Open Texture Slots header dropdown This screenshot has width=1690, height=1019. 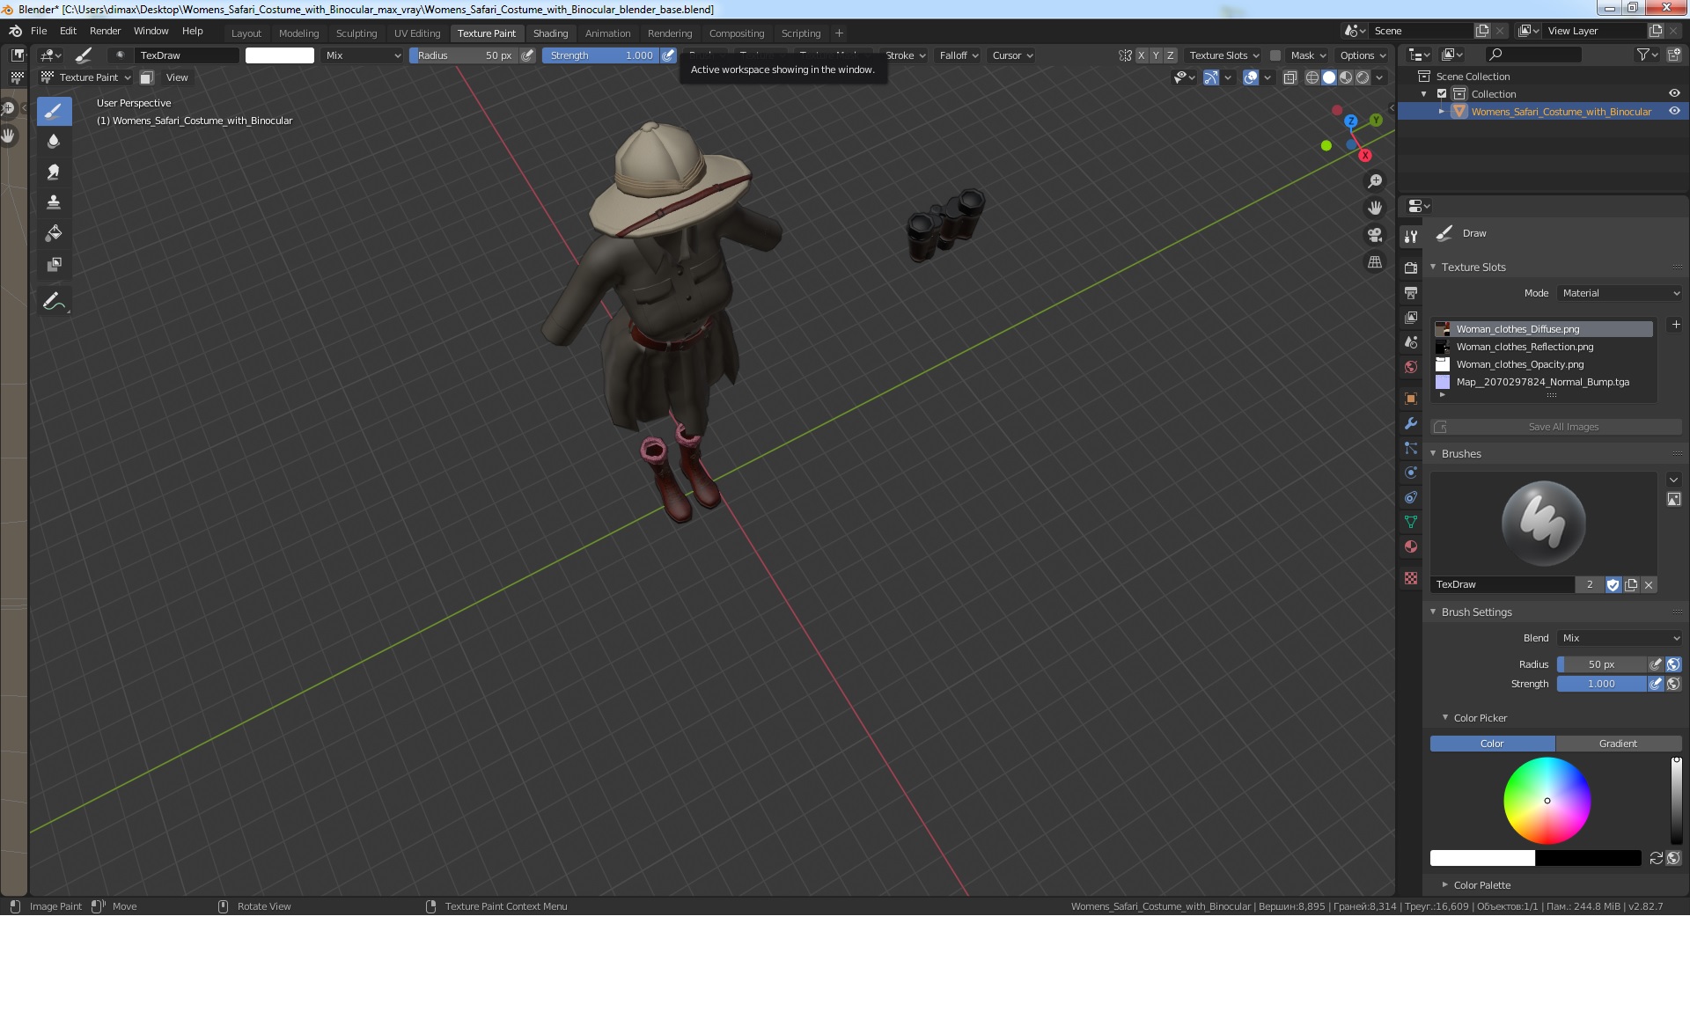[x=1223, y=55]
